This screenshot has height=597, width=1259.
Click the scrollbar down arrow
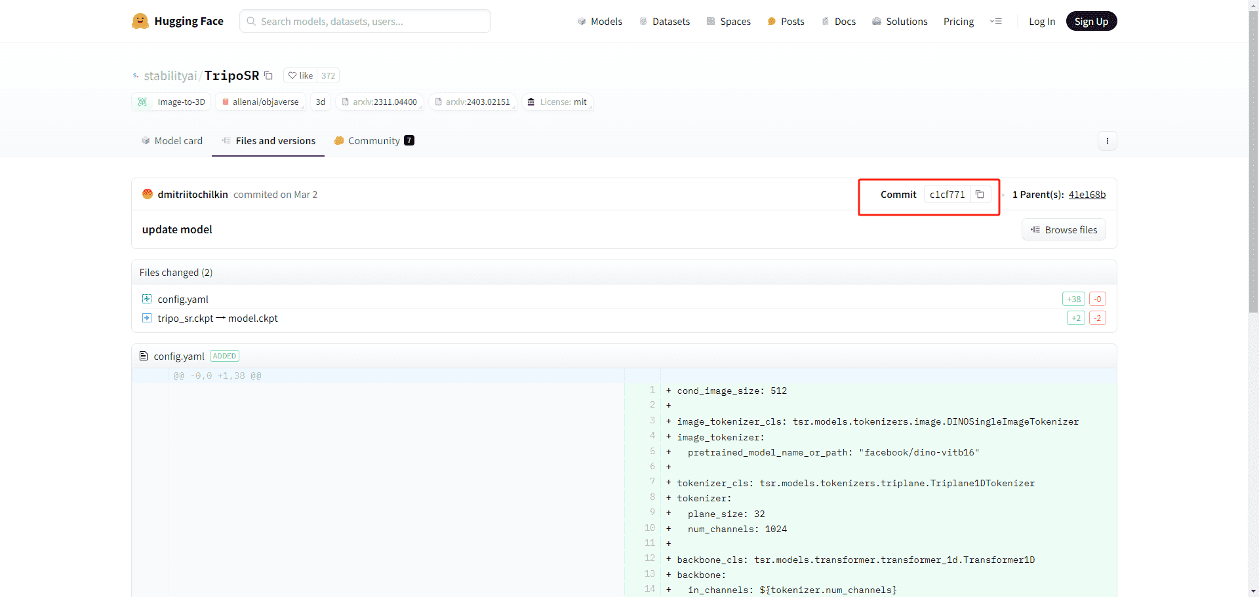pos(1253,591)
